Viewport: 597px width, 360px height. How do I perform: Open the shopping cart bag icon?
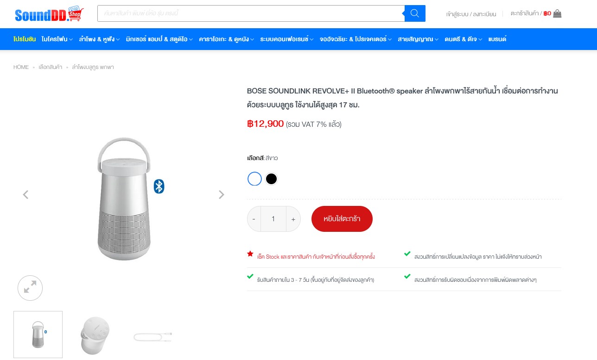(557, 14)
